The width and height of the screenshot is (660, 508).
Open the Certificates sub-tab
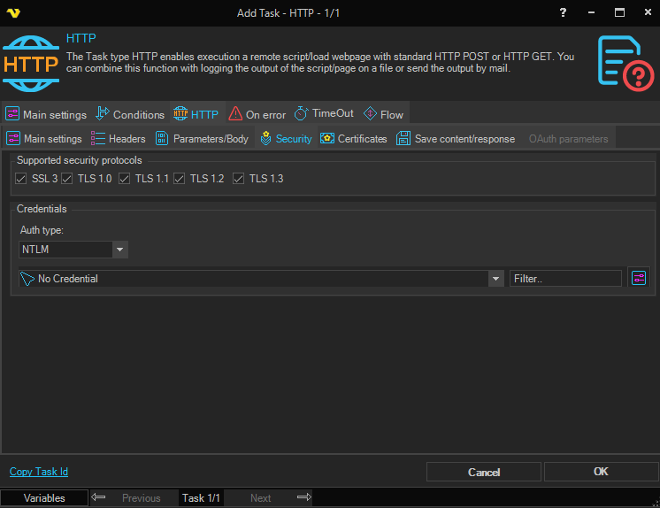[x=353, y=139]
